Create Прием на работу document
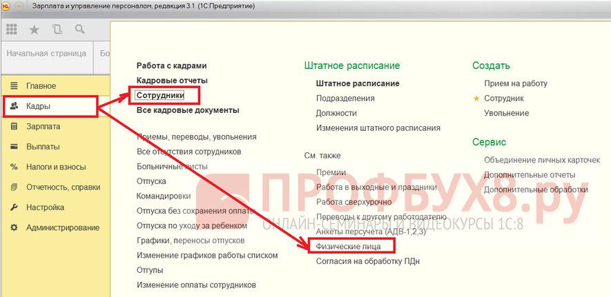 [516, 83]
